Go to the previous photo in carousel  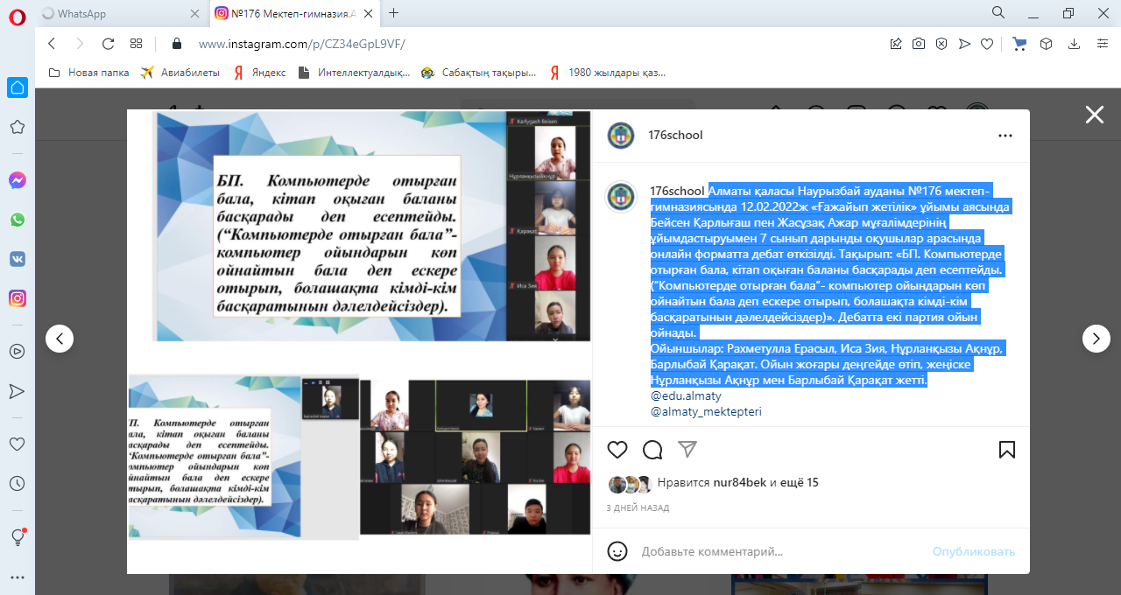coord(60,339)
